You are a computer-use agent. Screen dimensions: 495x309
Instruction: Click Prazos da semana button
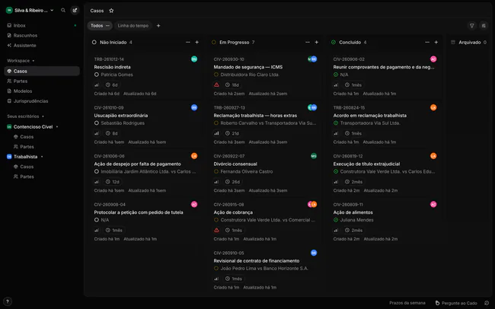pos(407,303)
